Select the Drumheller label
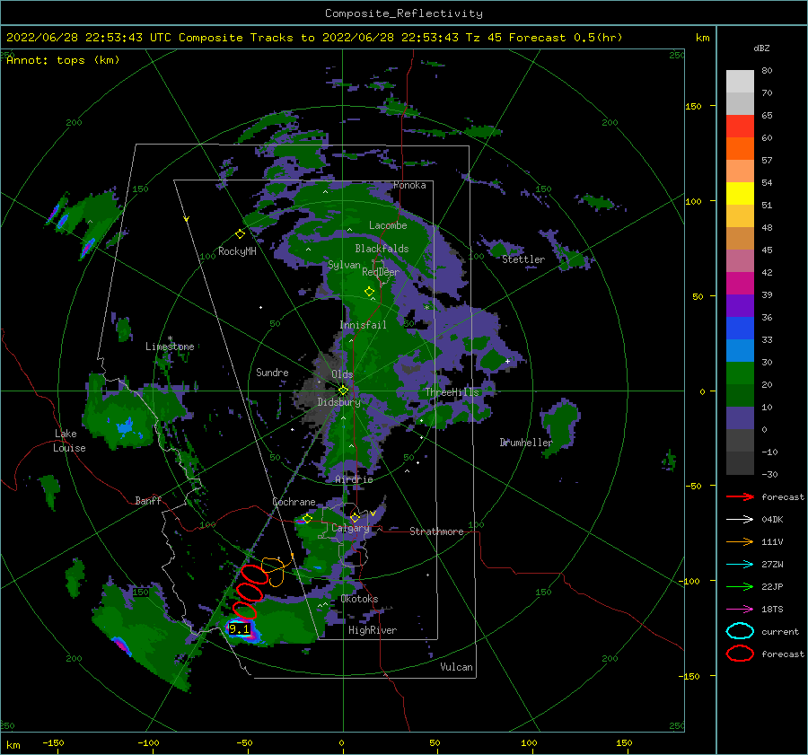The image size is (808, 755). pos(526,443)
